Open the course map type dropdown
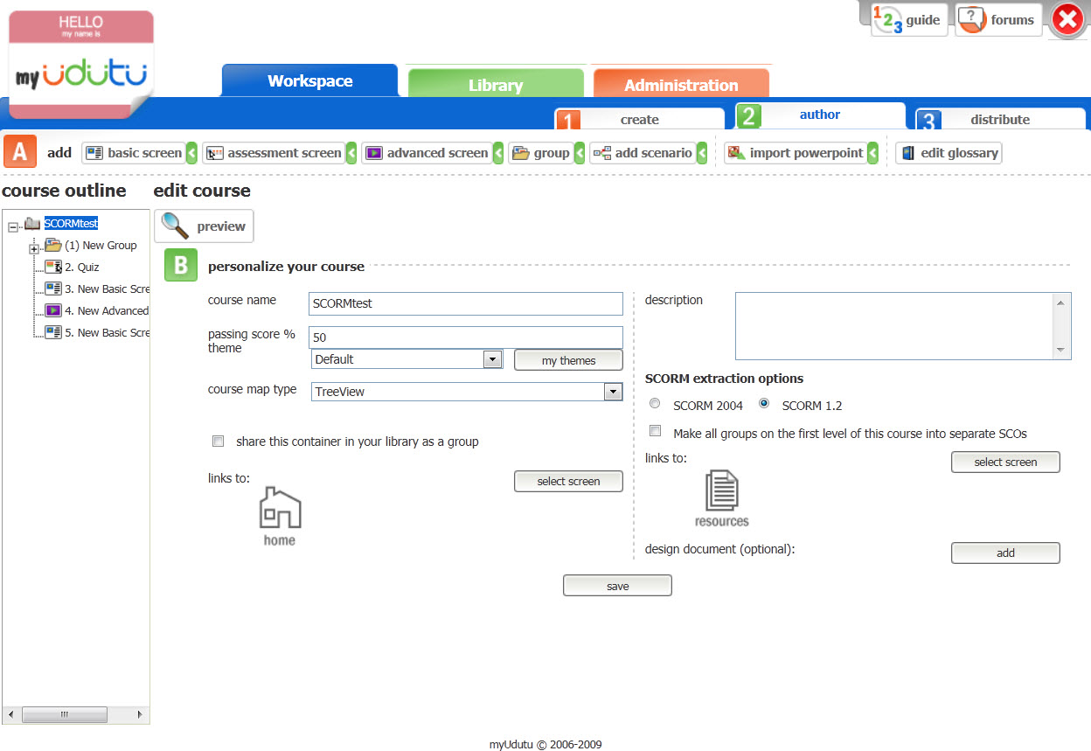This screenshot has height=751, width=1091. coord(613,391)
